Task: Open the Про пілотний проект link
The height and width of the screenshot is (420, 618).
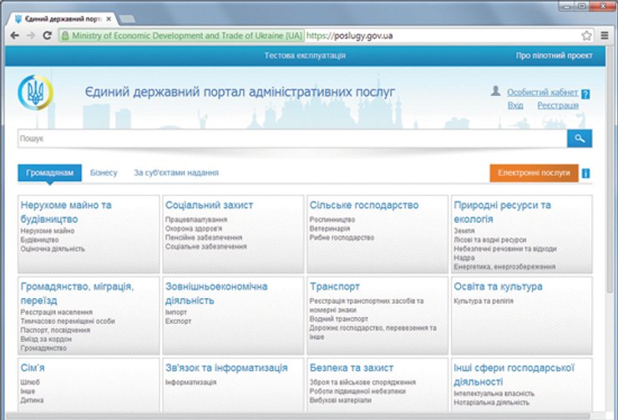Action: pos(554,56)
